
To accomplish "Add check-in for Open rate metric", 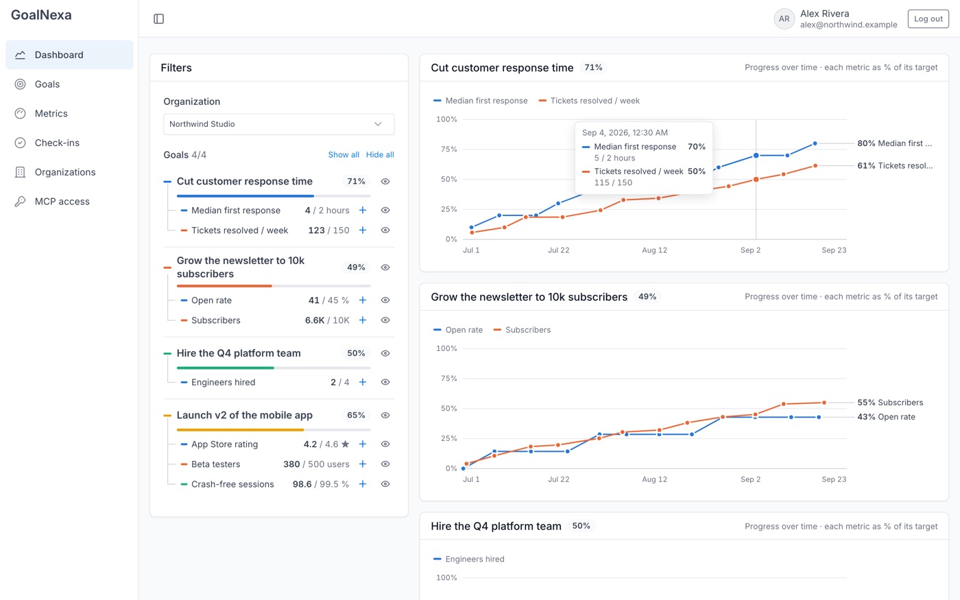I will tap(363, 300).
